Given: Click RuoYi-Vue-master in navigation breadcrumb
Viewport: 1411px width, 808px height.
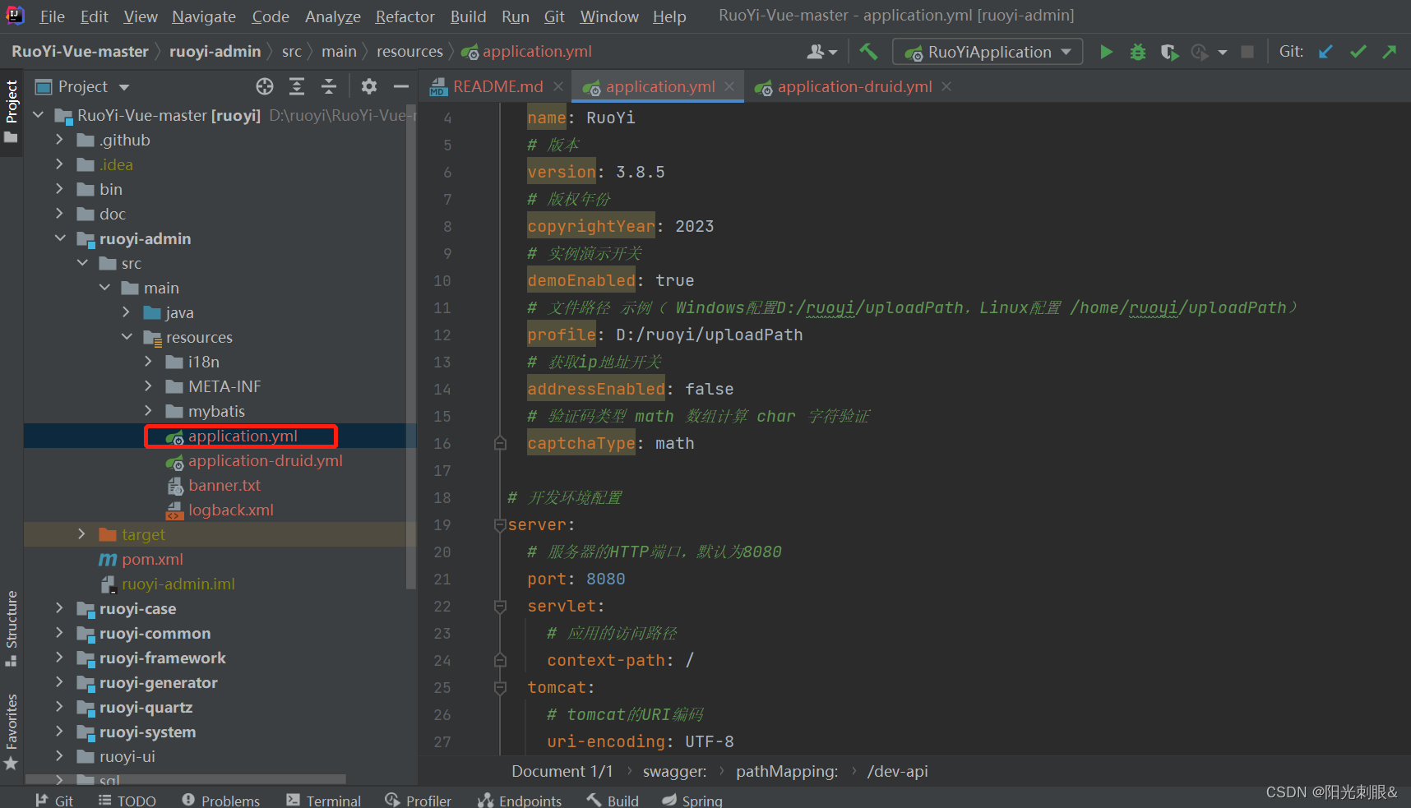Looking at the screenshot, I should point(80,52).
